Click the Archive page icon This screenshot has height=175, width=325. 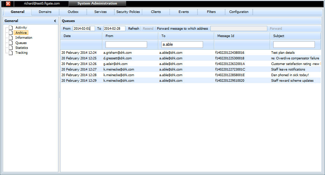(11, 33)
